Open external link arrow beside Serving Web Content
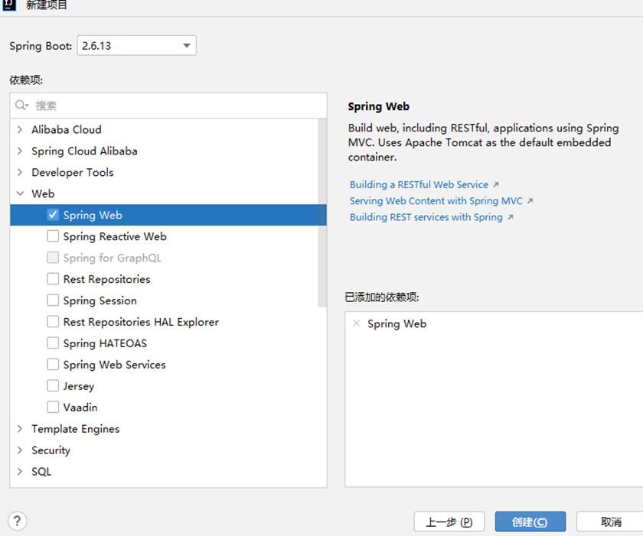This screenshot has height=536, width=643. (x=530, y=200)
